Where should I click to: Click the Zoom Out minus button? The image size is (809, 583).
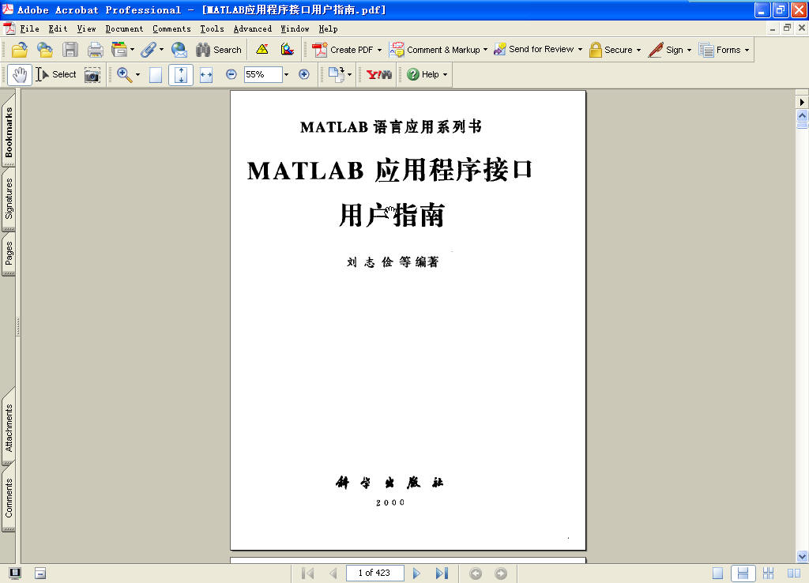(231, 75)
